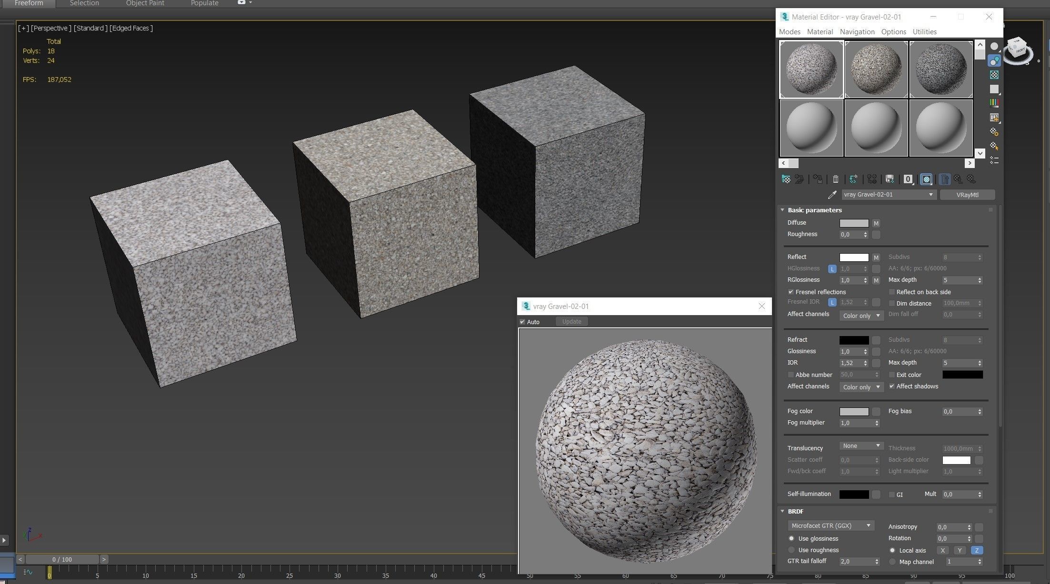Select the Use roughness radio button
Viewport: 1050px width, 584px height.
click(791, 550)
